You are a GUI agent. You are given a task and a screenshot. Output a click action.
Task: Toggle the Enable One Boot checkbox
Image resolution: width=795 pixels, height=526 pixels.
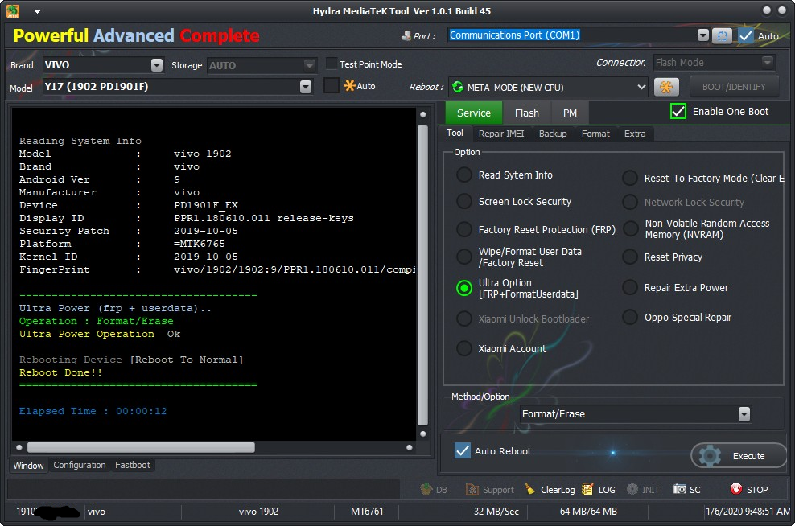tap(678, 112)
